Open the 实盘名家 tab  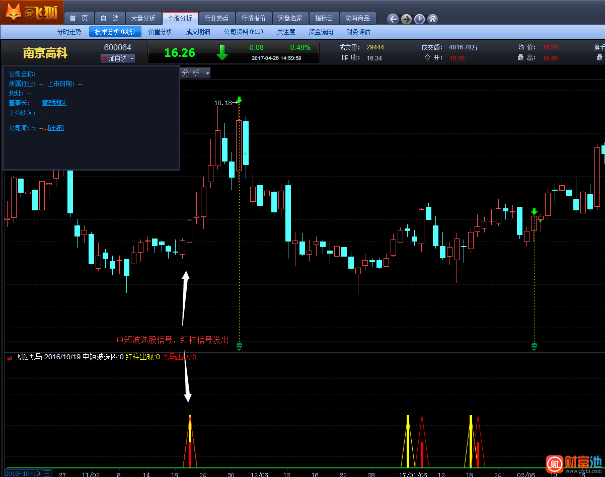pos(290,18)
